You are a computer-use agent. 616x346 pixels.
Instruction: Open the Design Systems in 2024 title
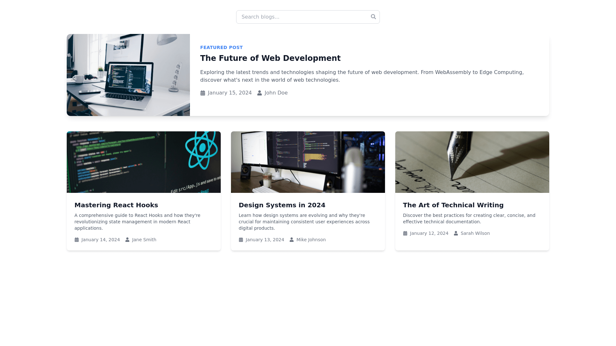(282, 205)
